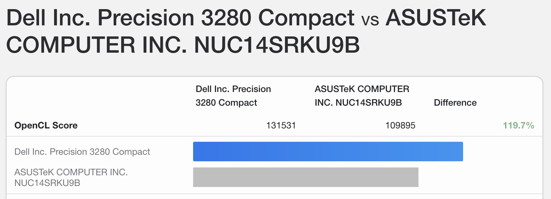The height and width of the screenshot is (199, 551).
Task: Click the Difference column header
Action: pos(455,103)
